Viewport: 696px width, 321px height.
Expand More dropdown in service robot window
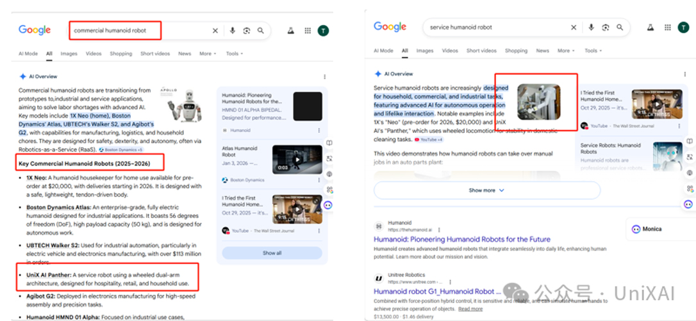pos(566,51)
